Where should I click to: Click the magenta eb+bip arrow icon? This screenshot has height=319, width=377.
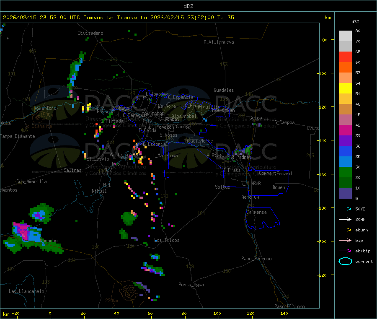pos(345,251)
